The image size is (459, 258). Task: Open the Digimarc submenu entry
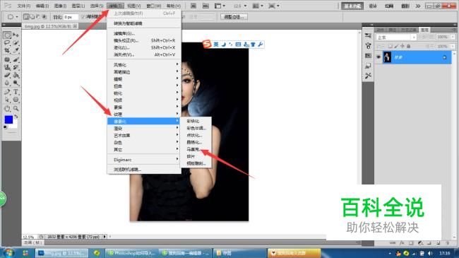pyautogui.click(x=144, y=160)
